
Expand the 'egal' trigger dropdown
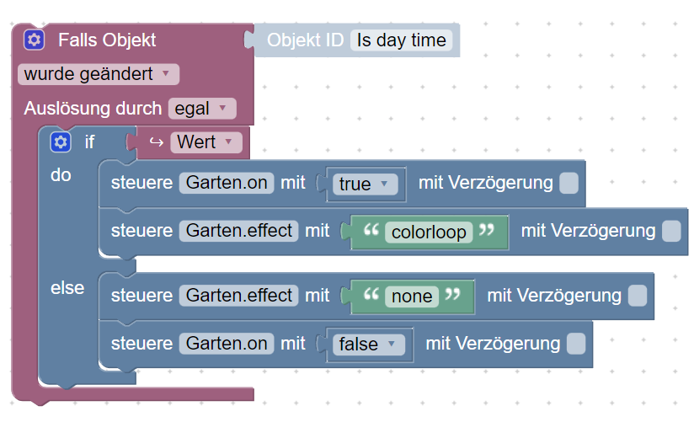pyautogui.click(x=201, y=109)
